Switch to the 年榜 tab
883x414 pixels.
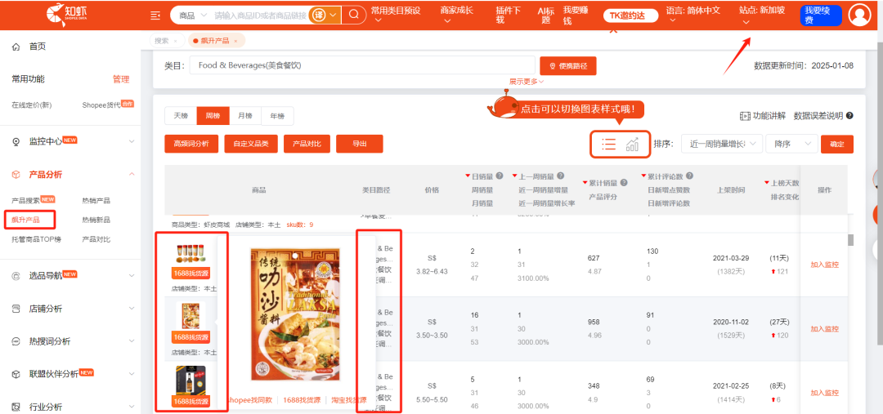pyautogui.click(x=277, y=116)
